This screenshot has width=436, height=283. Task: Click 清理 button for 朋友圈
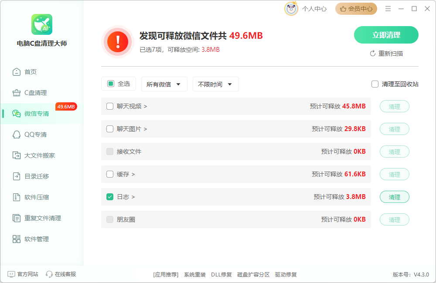click(395, 219)
